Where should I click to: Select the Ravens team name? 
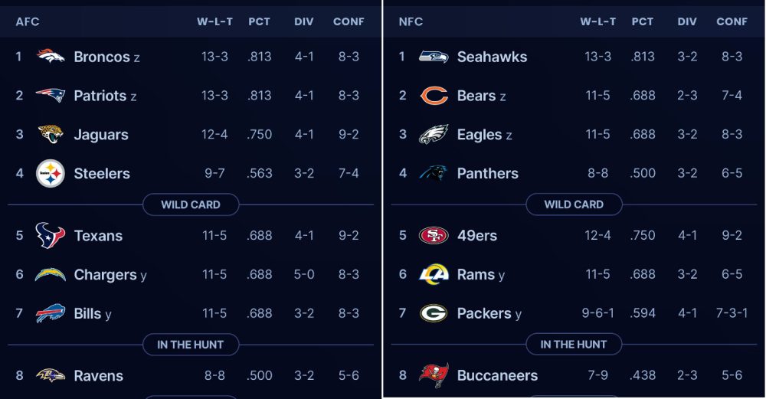pos(98,375)
